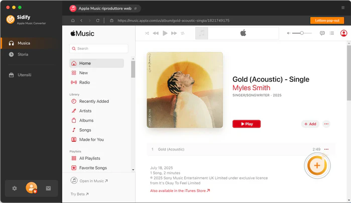Click the Sidify logo icon

tap(11, 20)
